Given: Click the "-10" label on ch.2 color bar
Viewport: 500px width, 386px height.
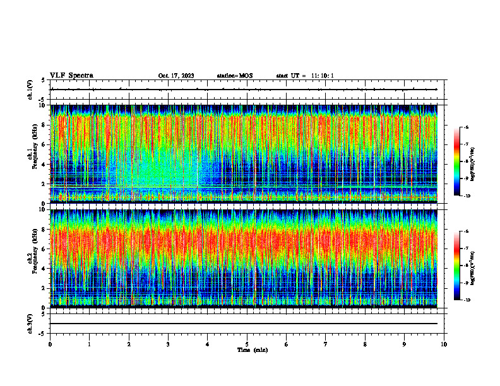Looking at the screenshot, I should coord(467,300).
